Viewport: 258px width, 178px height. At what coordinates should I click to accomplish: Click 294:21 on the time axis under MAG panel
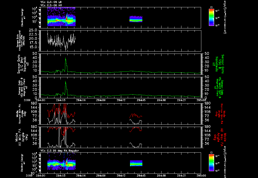[x=182, y=100]
